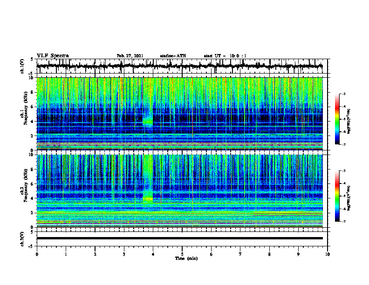This screenshot has height=285, width=369.
Task: Click time axis tick label 7
Action: coord(240,254)
